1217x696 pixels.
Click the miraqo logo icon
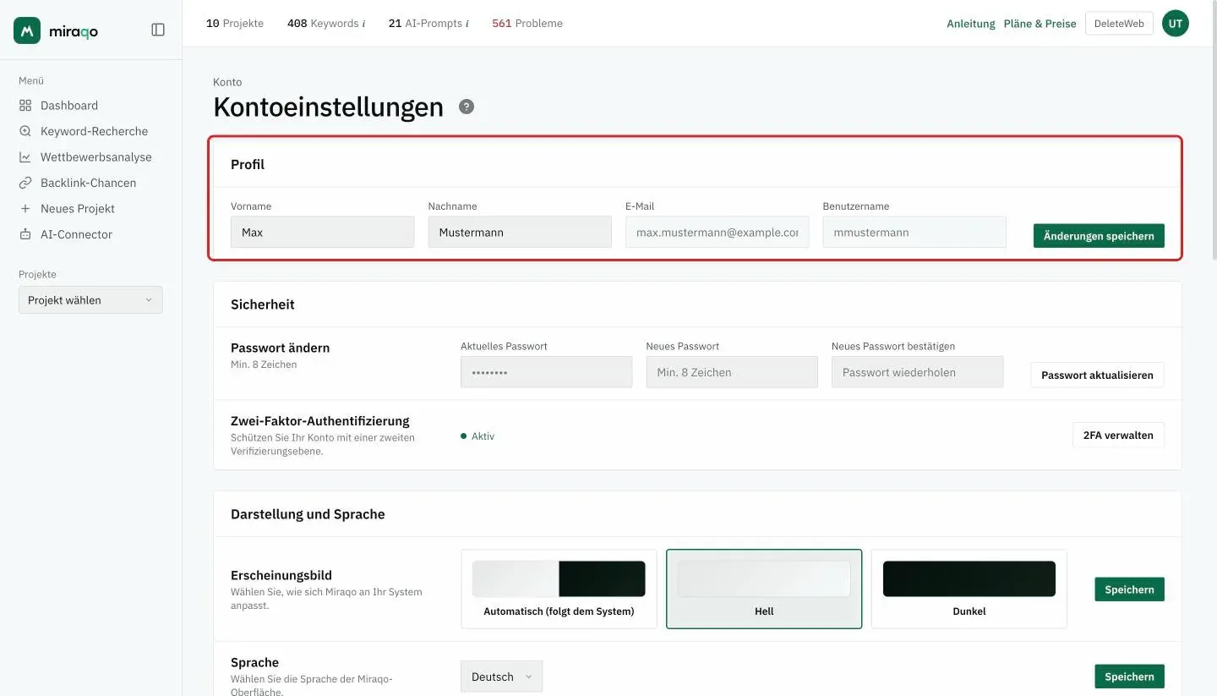tap(27, 30)
